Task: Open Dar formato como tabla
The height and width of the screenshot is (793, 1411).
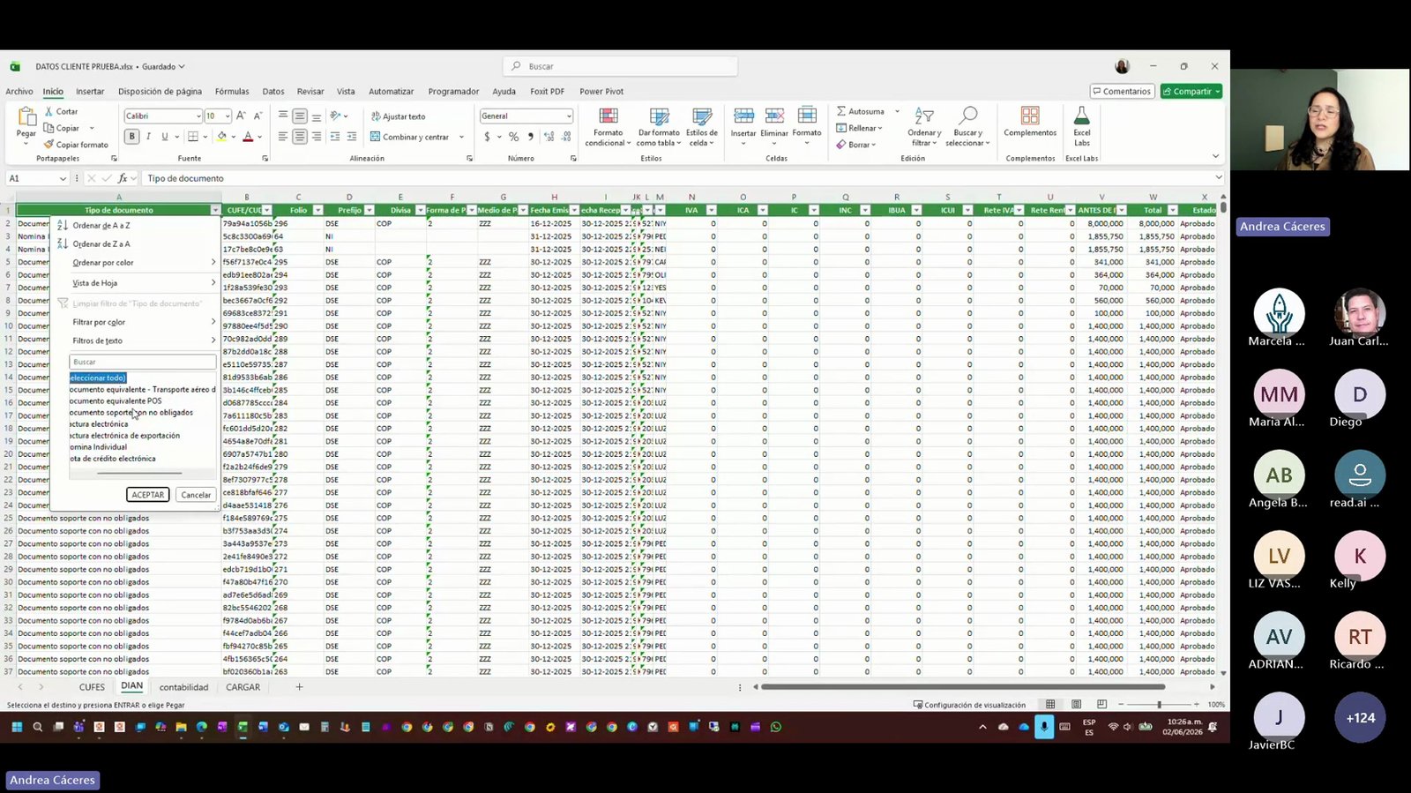Action: (x=659, y=127)
